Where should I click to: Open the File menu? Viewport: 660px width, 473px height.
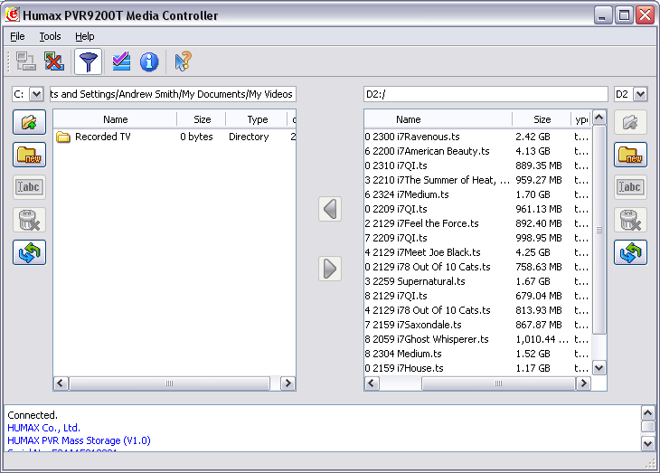click(x=17, y=36)
